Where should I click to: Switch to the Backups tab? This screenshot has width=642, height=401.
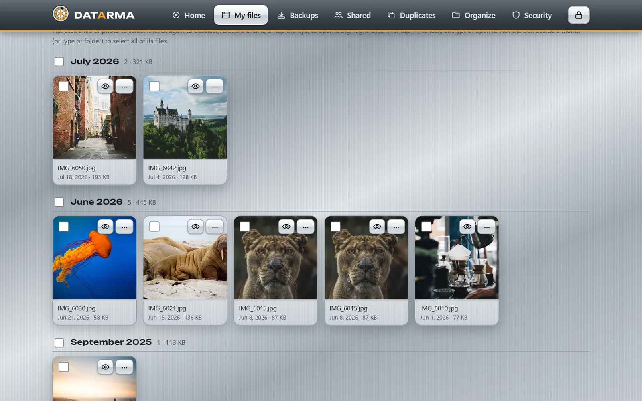pos(298,15)
